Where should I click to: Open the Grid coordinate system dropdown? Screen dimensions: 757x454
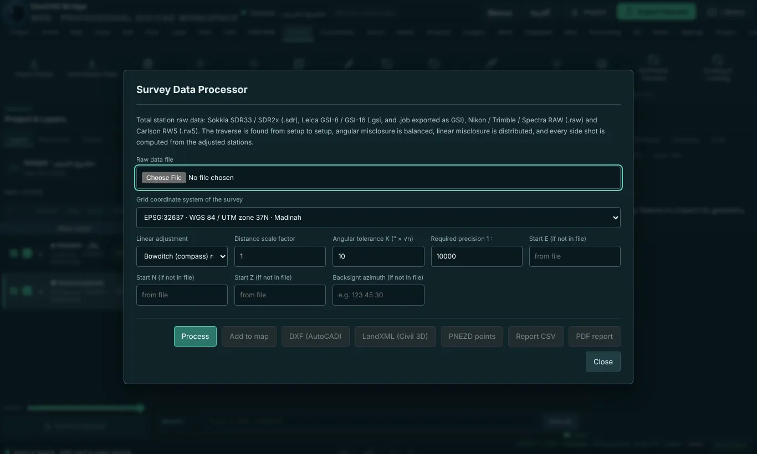click(x=378, y=218)
